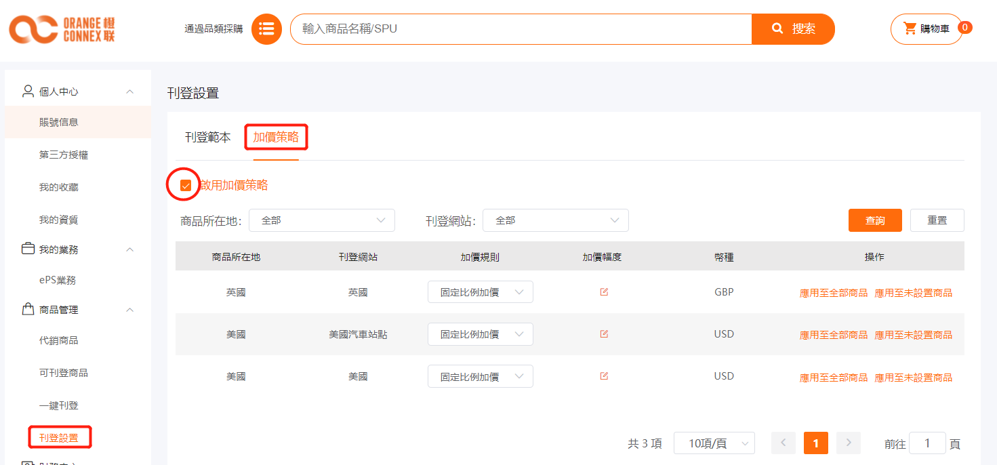The width and height of the screenshot is (997, 465).
Task: Edit markup amount for 美國 site row
Action: tap(604, 376)
